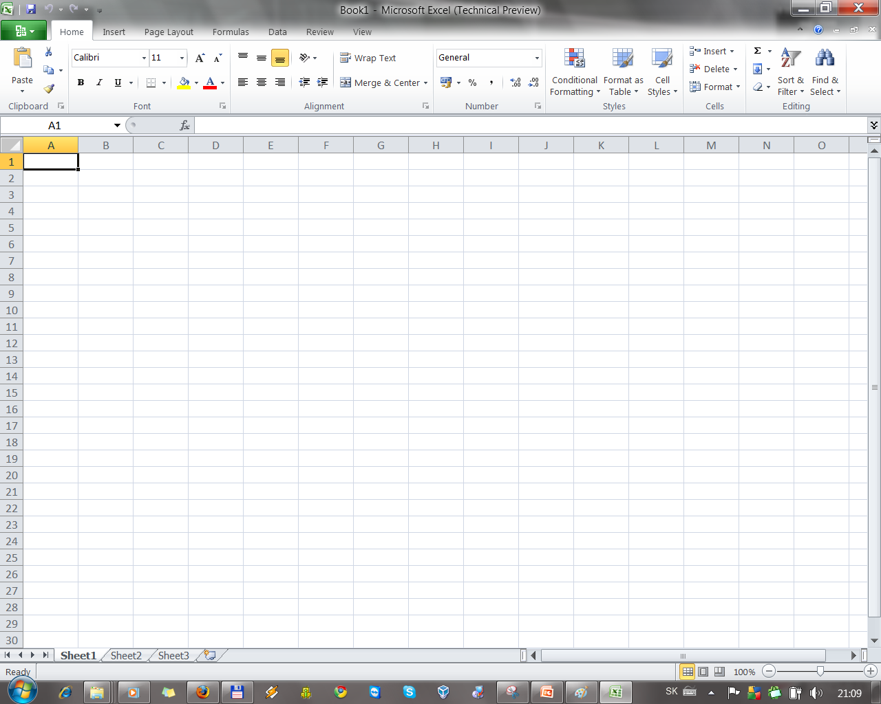Select the Format Painter brush
Viewport: 881px width, 704px height.
(x=49, y=88)
